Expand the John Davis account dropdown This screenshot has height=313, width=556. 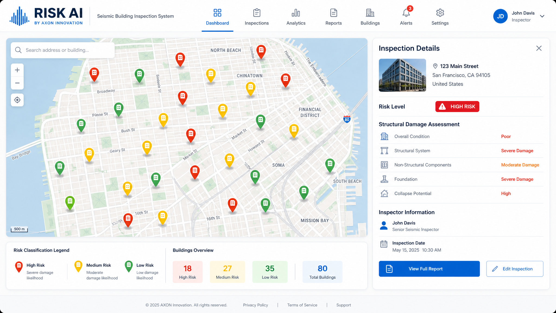click(x=542, y=16)
